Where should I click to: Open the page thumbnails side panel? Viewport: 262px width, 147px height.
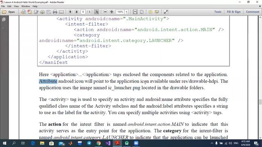[4, 20]
